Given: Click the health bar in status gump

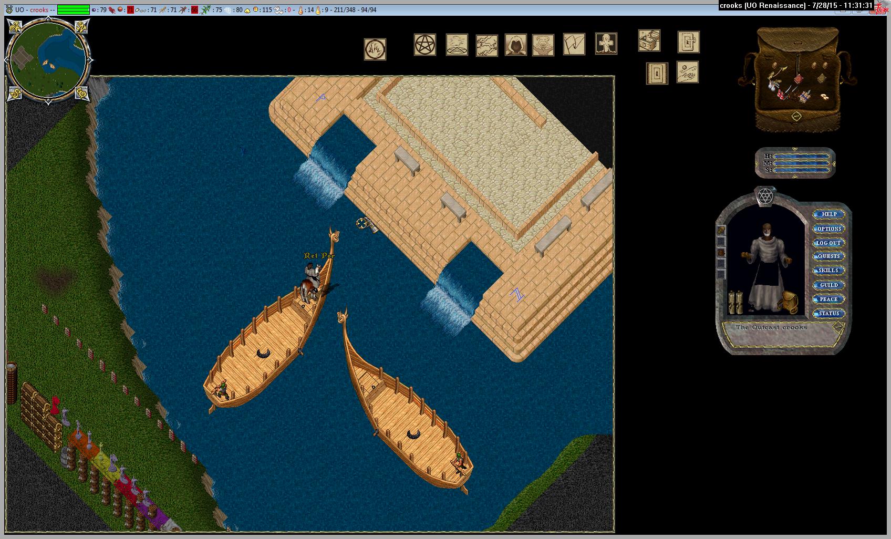Looking at the screenshot, I should click(802, 157).
